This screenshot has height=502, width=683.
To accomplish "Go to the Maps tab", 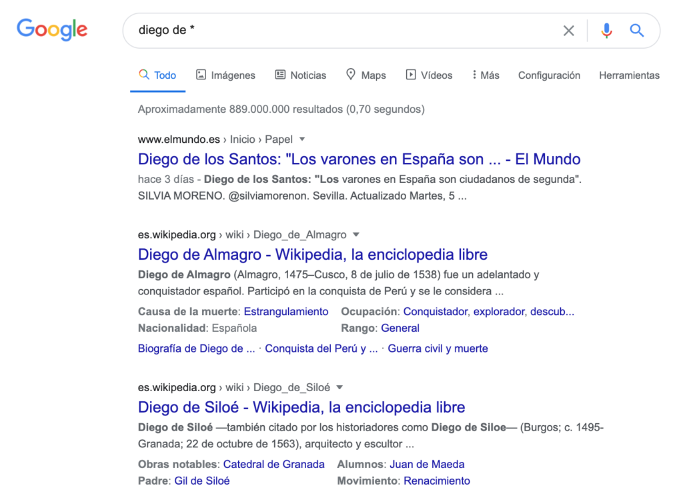I will pos(366,75).
